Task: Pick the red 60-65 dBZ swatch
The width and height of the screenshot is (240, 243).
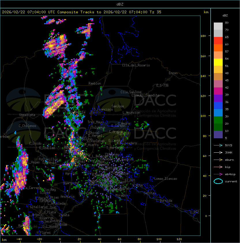Action: tap(218, 41)
